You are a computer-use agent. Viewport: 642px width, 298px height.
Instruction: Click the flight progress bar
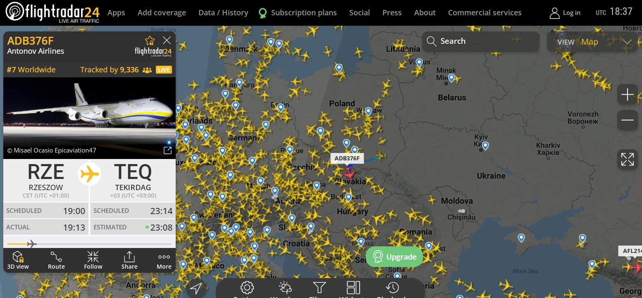89,244
